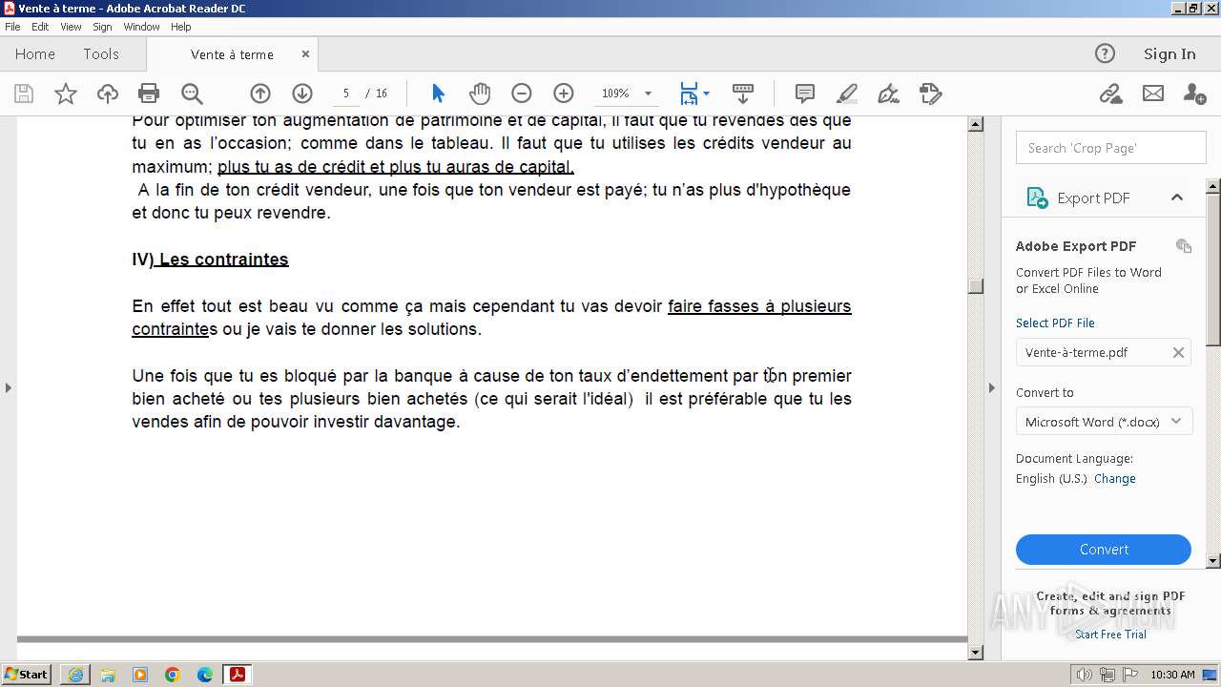Viewport: 1221px width, 687px height.
Task: Open the Convert to Microsoft Word dropdown
Action: (x=1104, y=422)
